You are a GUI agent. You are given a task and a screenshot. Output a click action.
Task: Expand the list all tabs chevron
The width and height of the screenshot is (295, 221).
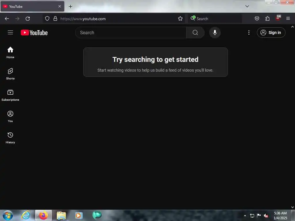(247, 6)
